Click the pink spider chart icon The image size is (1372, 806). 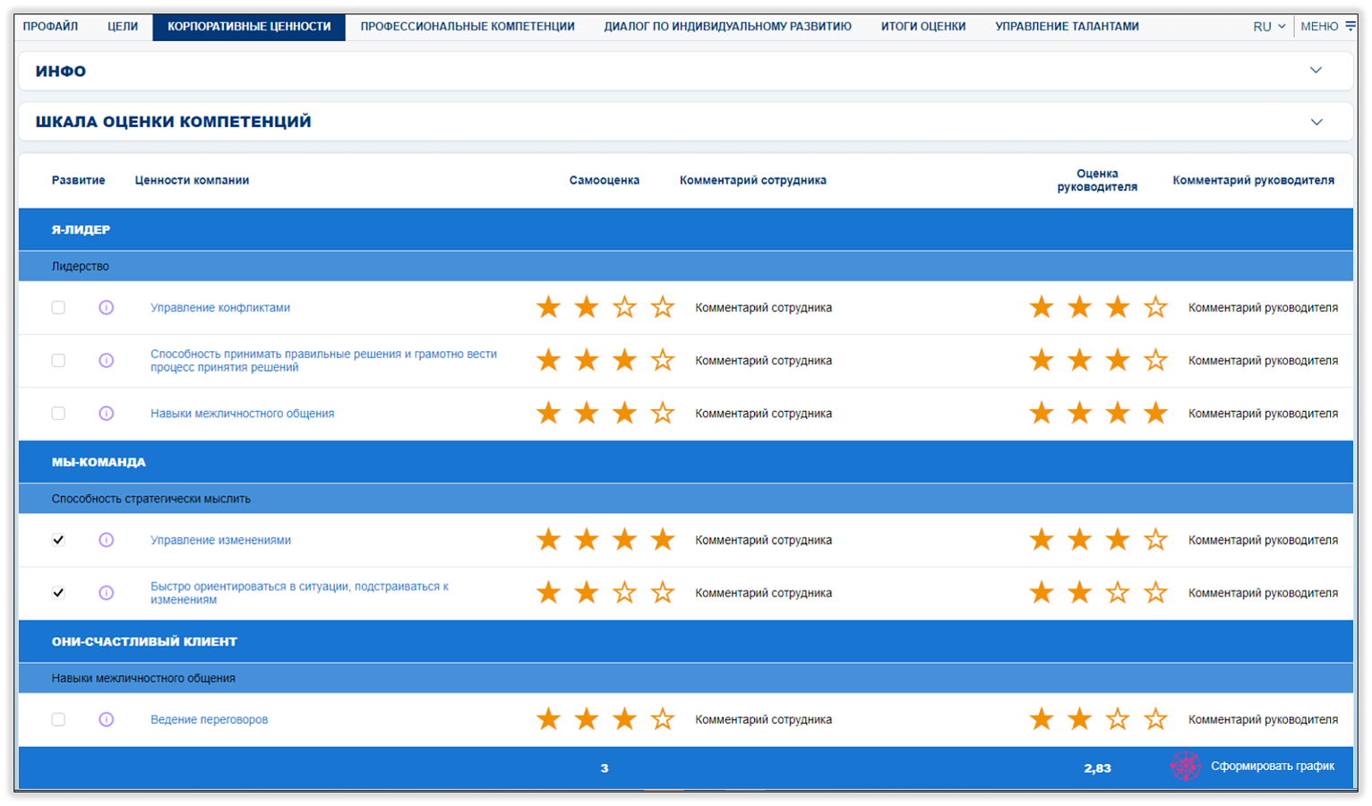click(x=1186, y=767)
